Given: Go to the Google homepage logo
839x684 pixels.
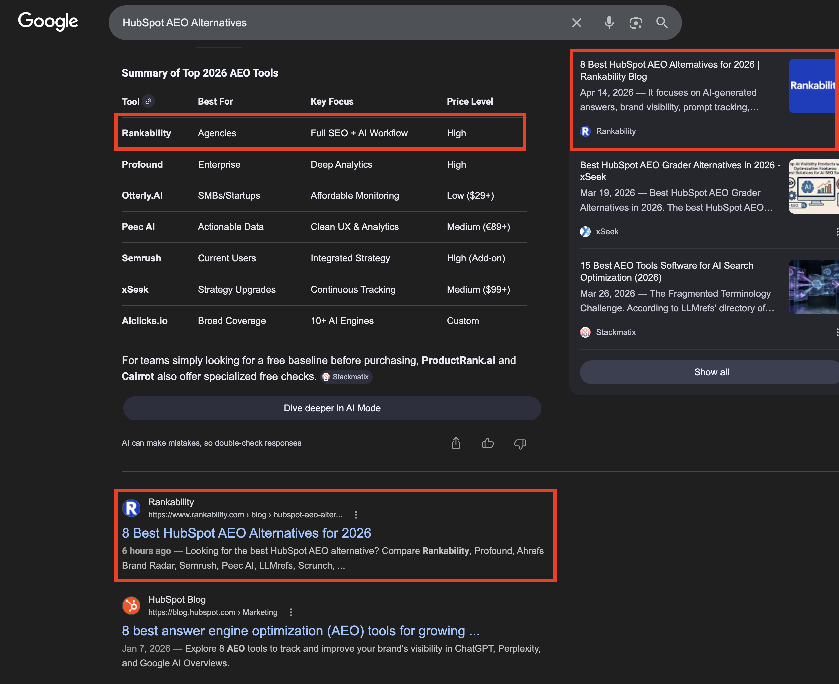Looking at the screenshot, I should (48, 21).
